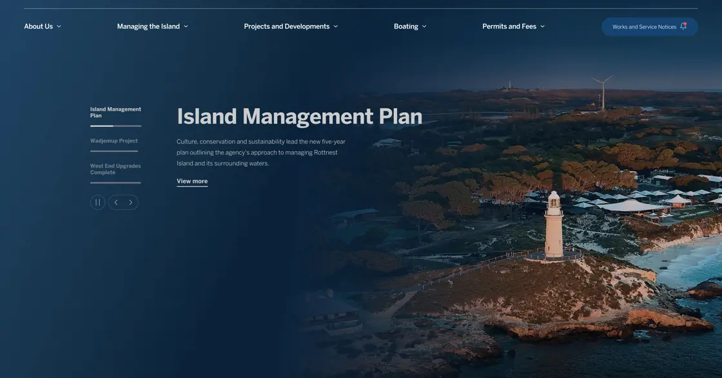Click the progress bar under Wadjemup Project
722x378 pixels.
114,151
